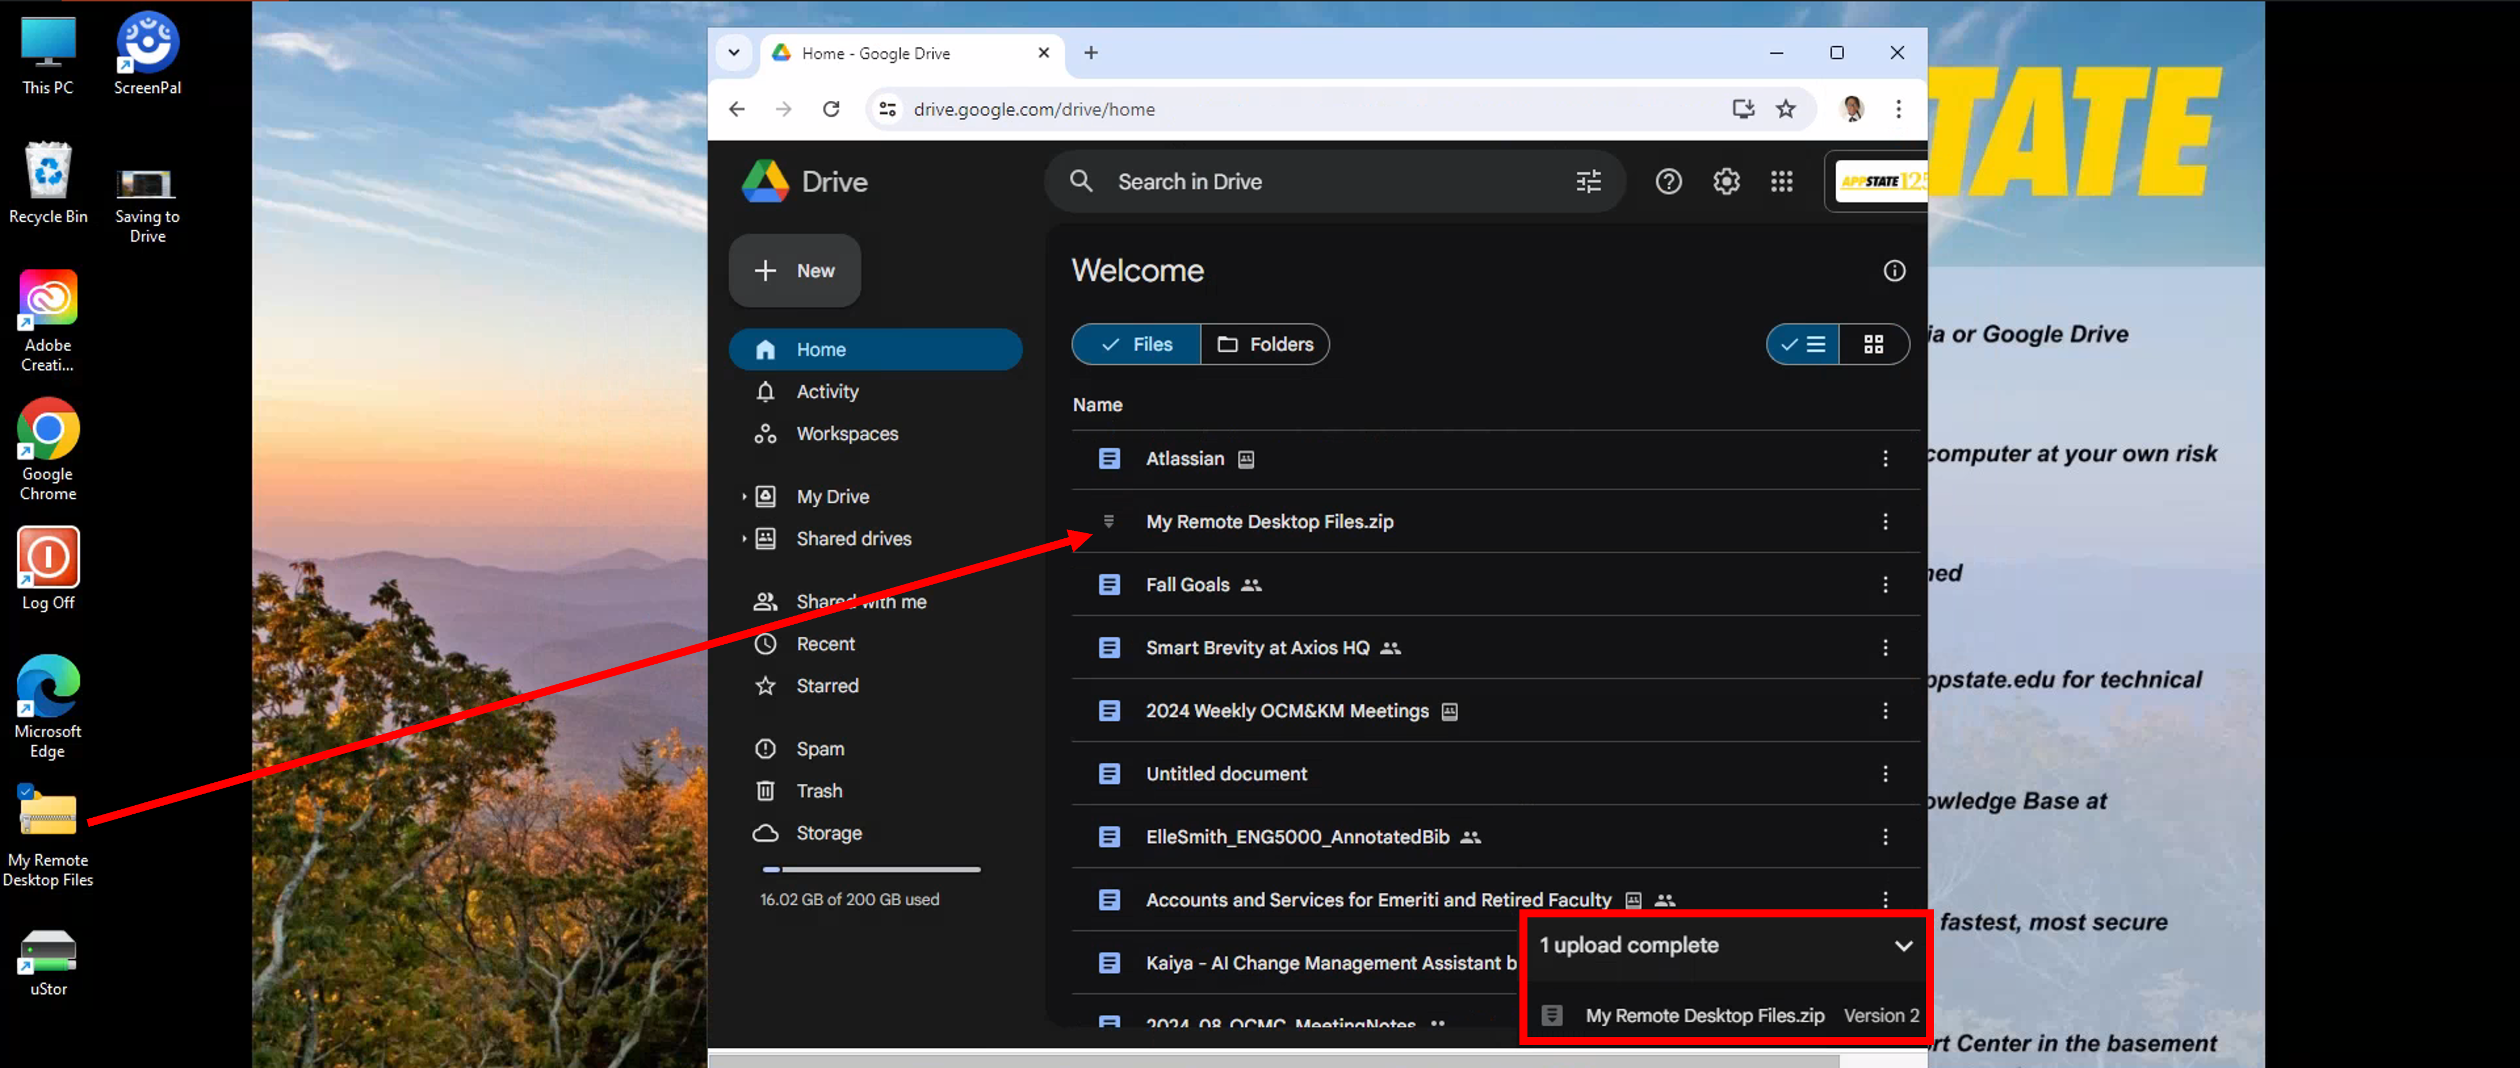Image resolution: width=2520 pixels, height=1068 pixels.
Task: Launch ScreenPal from the desktop
Action: (x=147, y=55)
